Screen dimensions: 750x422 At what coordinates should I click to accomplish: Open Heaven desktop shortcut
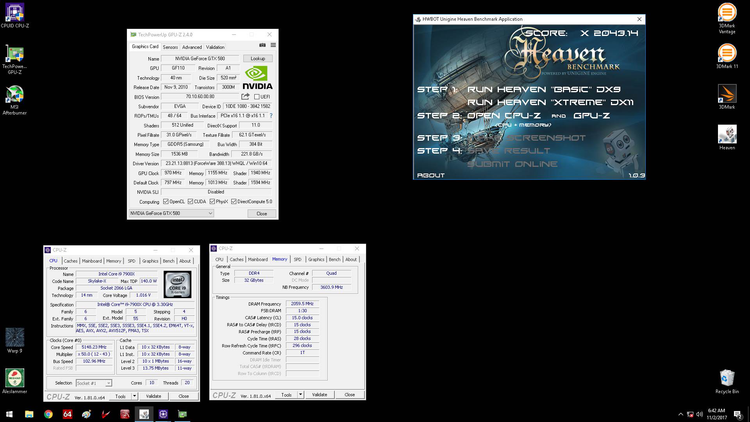click(x=727, y=138)
